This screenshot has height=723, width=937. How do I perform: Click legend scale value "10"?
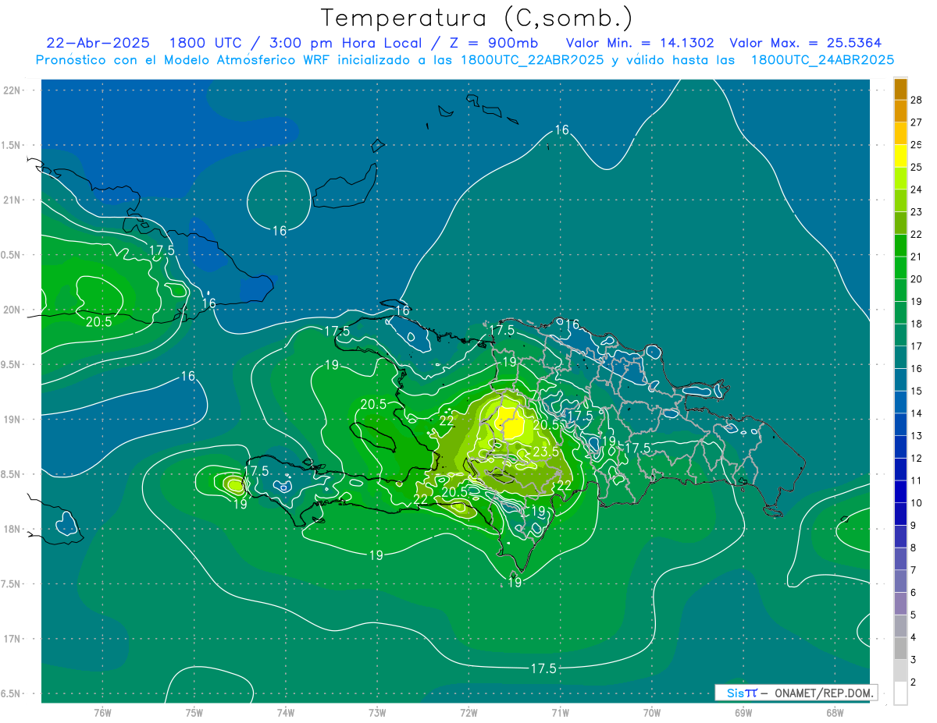(917, 503)
